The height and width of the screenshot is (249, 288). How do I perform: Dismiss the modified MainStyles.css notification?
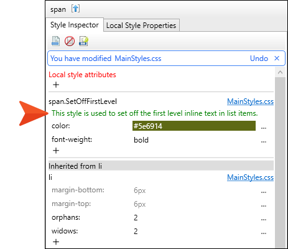coord(277,59)
